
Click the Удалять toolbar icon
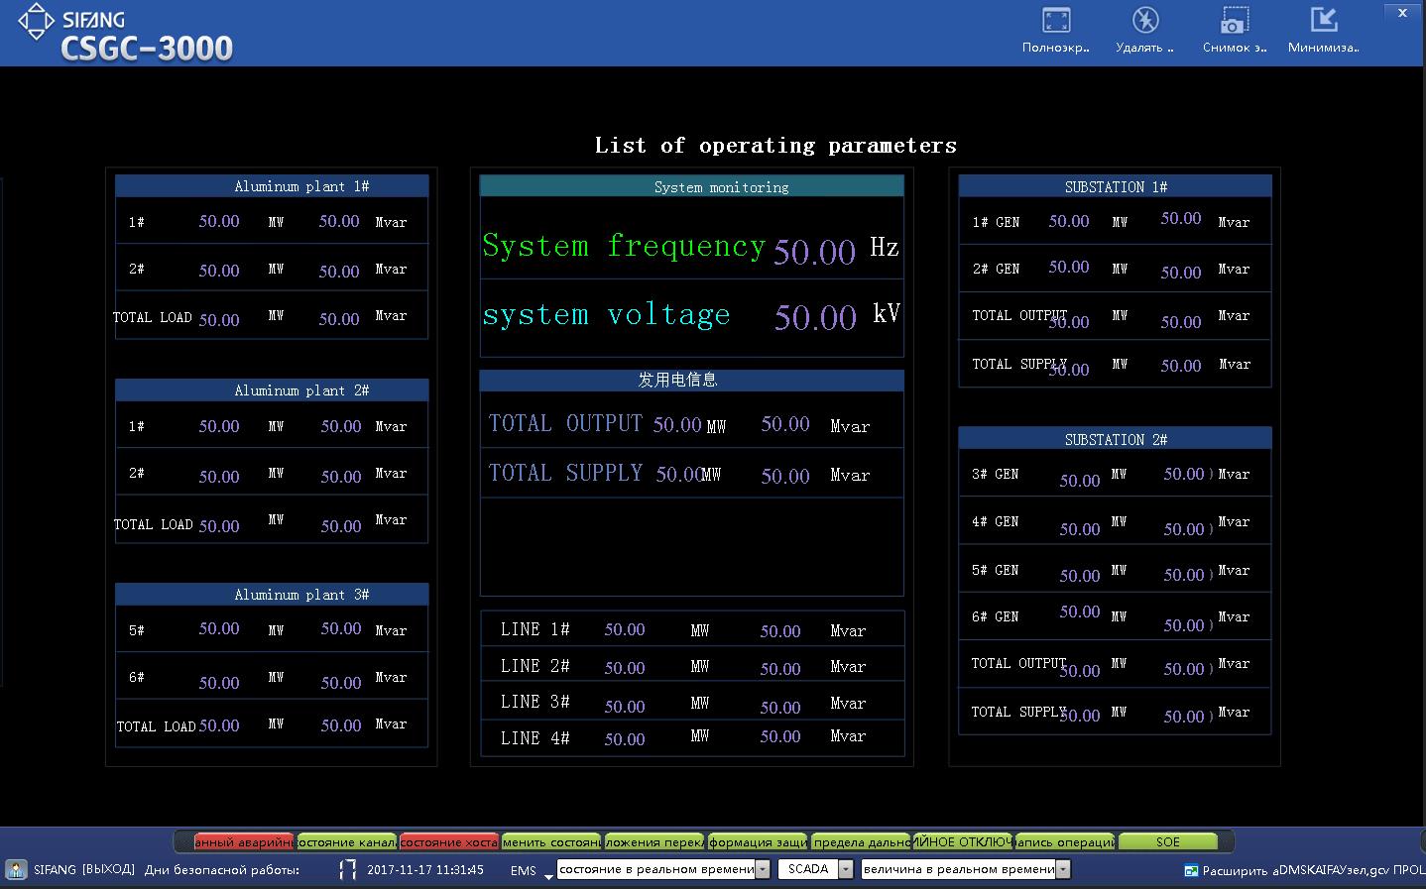[x=1145, y=21]
